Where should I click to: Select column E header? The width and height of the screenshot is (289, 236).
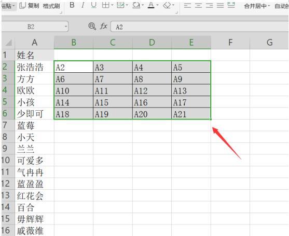(191, 43)
